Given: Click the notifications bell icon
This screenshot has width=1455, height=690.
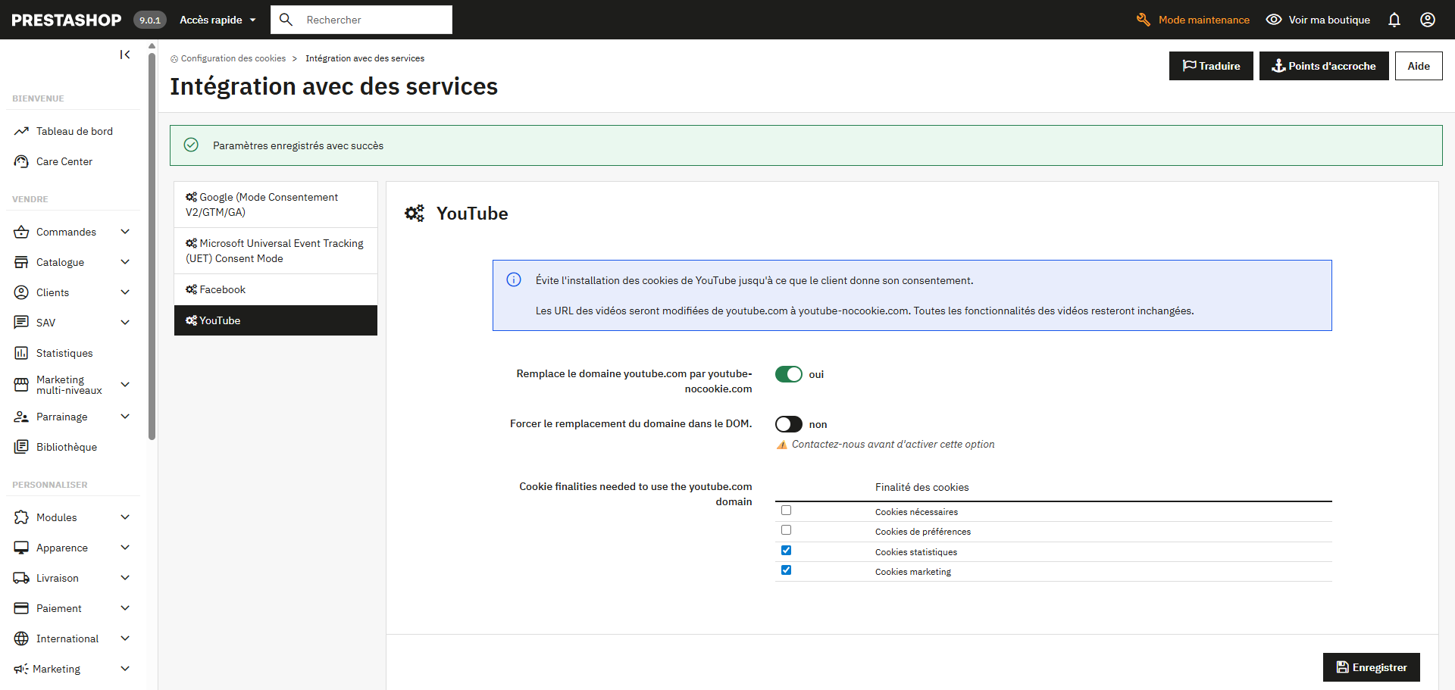Looking at the screenshot, I should 1394,20.
